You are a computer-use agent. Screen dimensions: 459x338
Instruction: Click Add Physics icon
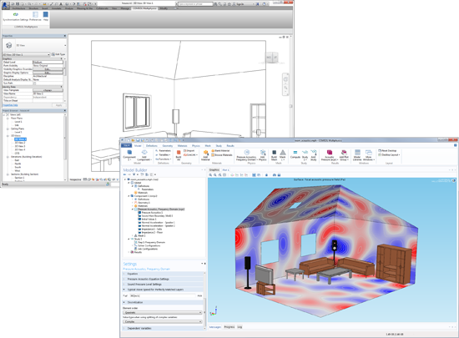pos(263,153)
